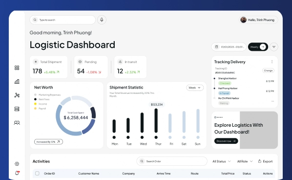Sort by Arrive Time column header
This screenshot has height=180, width=292.
[164, 174]
